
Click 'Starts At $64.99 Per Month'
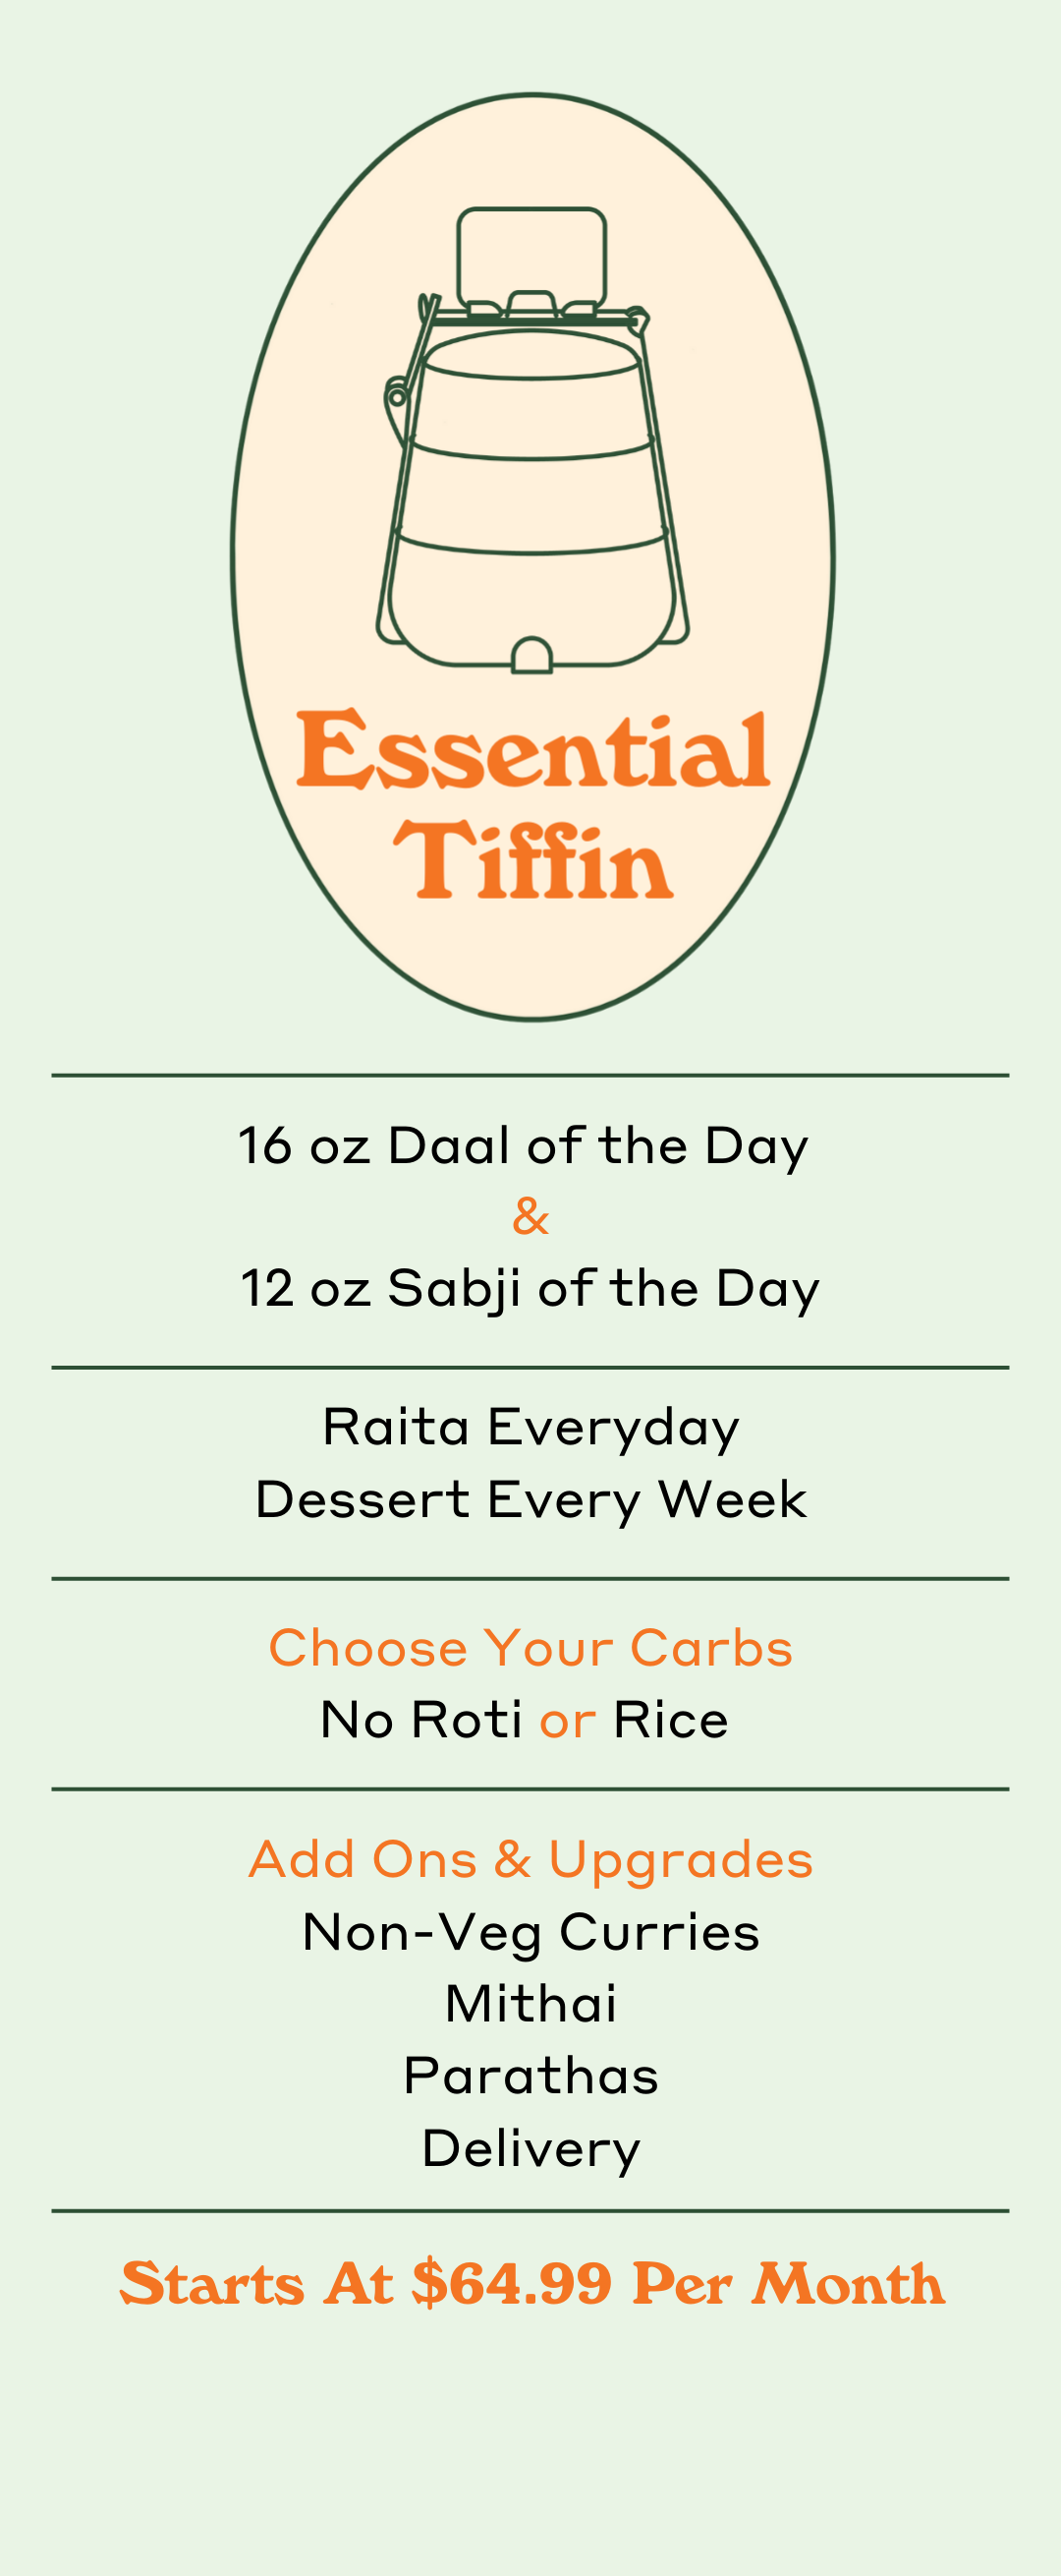tap(531, 2284)
